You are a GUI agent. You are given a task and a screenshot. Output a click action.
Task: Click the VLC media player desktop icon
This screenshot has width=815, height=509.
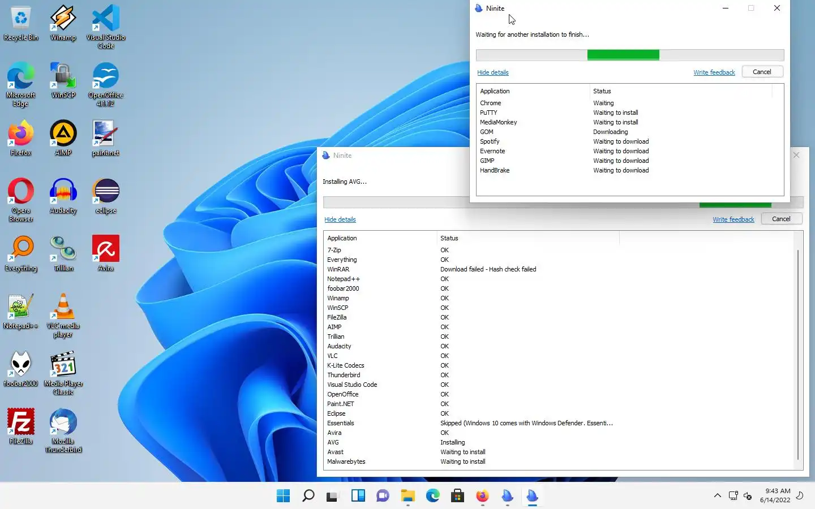click(63, 316)
